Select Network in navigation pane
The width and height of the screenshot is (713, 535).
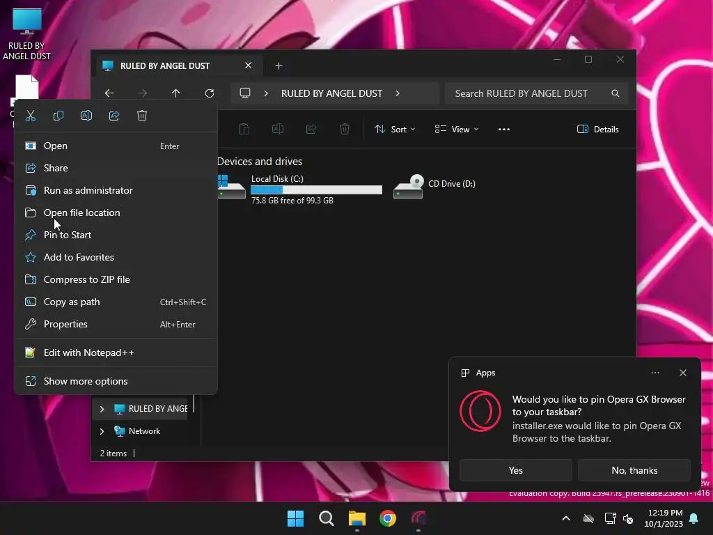[144, 431]
